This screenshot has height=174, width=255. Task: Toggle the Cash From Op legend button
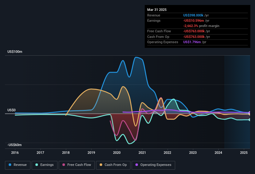113,165
